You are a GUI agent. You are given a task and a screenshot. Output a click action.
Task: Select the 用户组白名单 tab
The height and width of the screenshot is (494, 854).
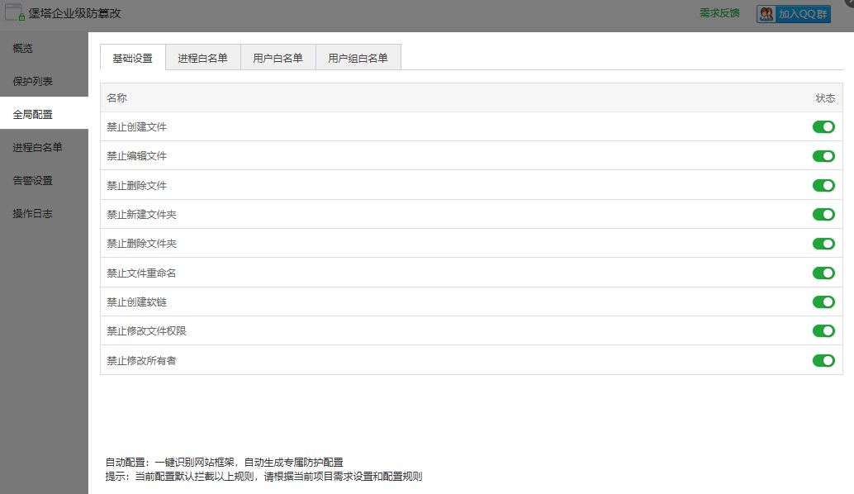[x=358, y=58]
